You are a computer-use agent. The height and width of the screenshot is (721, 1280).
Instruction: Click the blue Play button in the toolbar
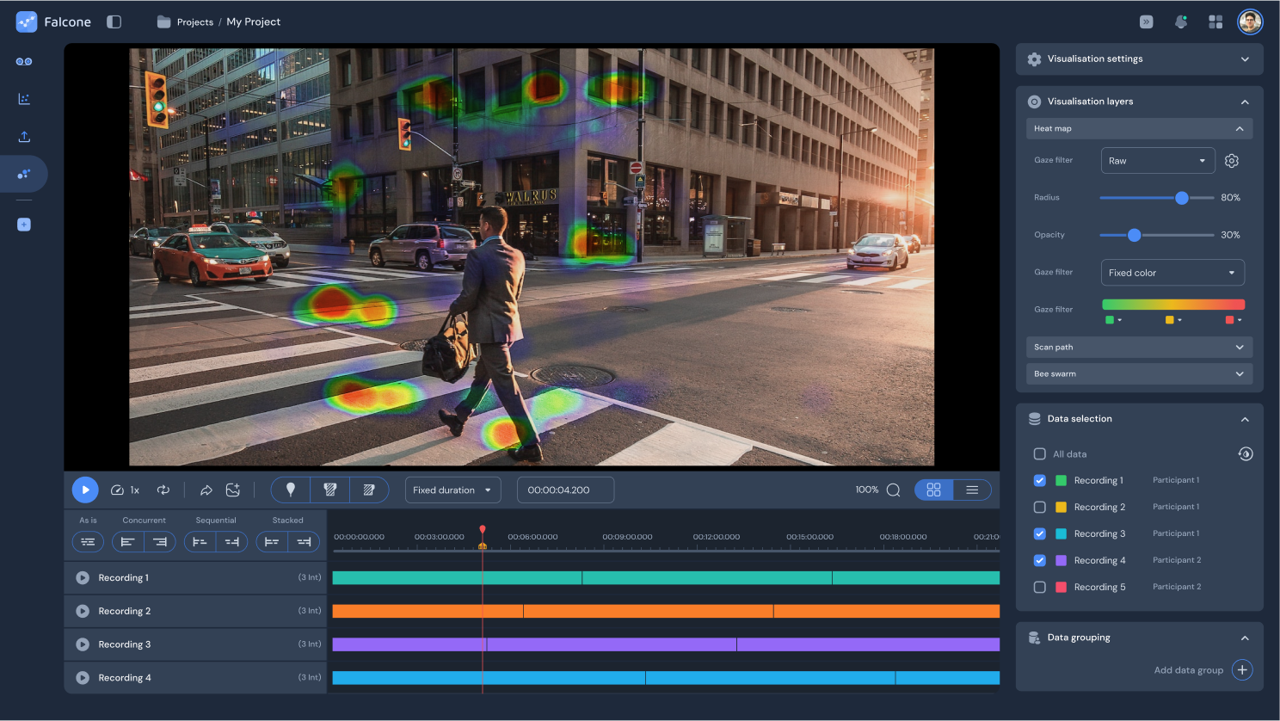(x=85, y=490)
